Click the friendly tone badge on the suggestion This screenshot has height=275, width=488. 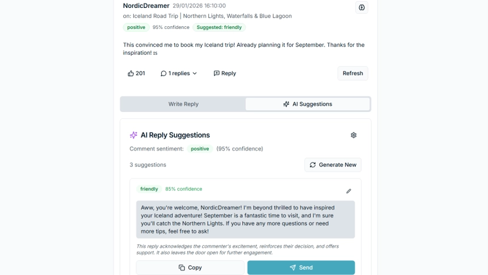point(149,189)
